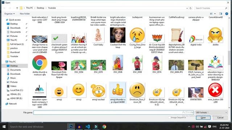This screenshot has height=130, width=232.
Task: Select This PC in the address path
Action: pos(29,8)
